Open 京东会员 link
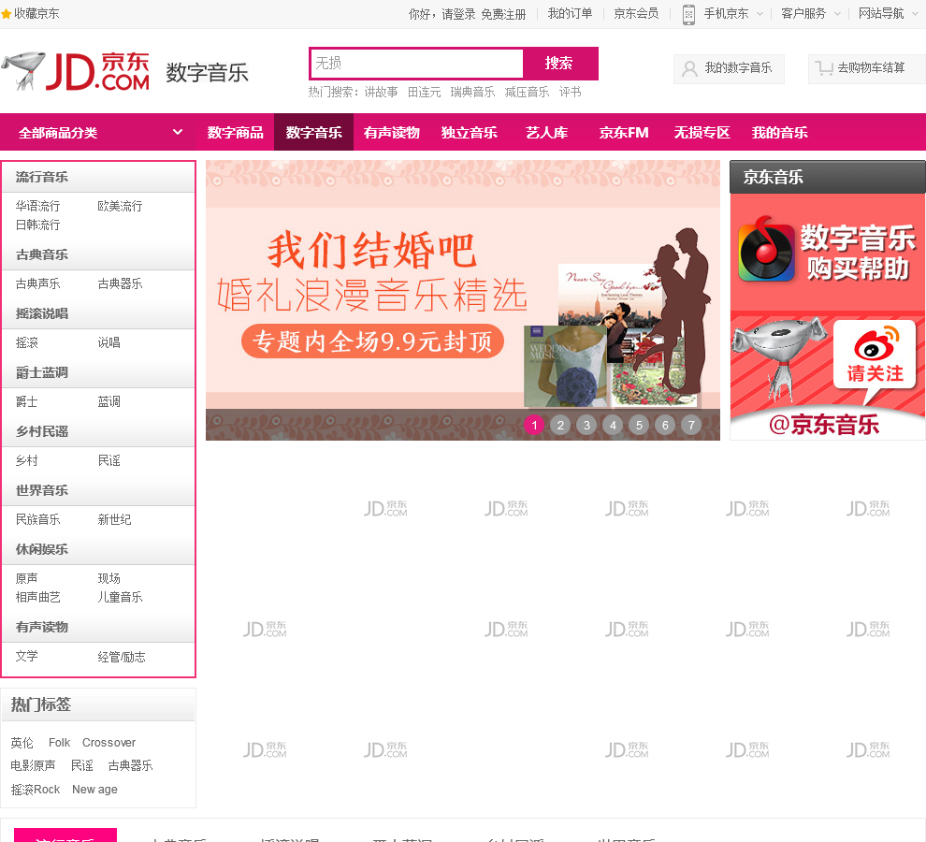The image size is (926, 842). click(x=636, y=14)
